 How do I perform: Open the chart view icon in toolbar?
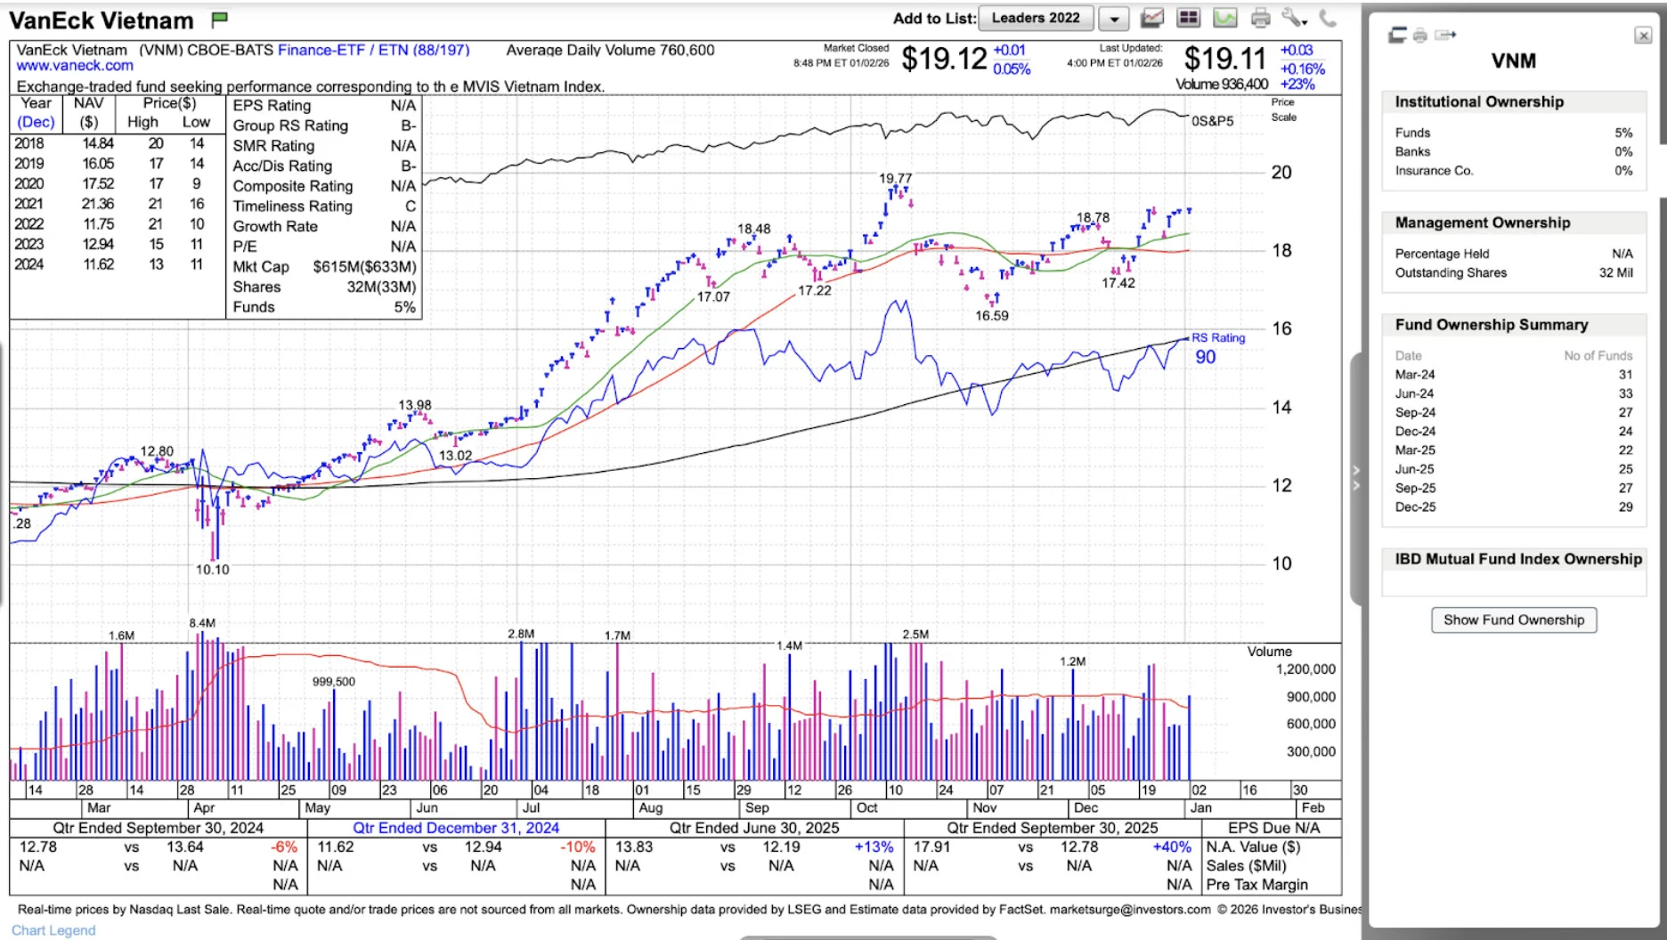click(1152, 18)
